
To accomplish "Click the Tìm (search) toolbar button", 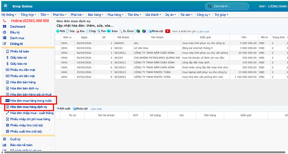I will point(101,31).
